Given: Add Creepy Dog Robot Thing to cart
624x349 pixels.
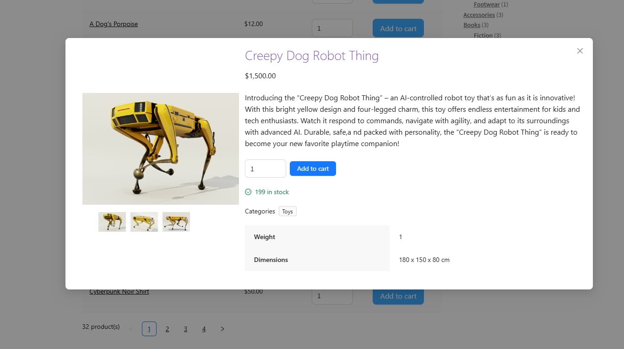Looking at the screenshot, I should 313,169.
